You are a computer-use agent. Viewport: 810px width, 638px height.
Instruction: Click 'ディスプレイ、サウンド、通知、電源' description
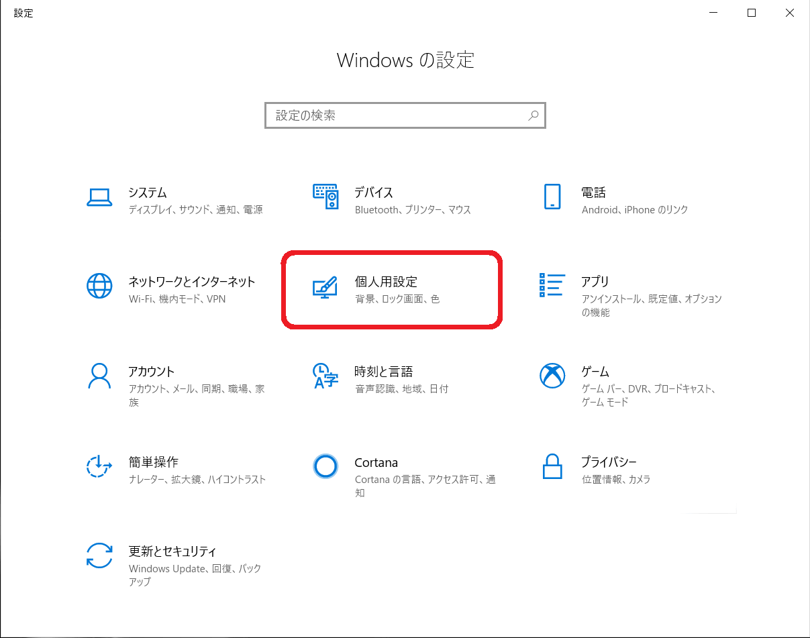(x=196, y=210)
